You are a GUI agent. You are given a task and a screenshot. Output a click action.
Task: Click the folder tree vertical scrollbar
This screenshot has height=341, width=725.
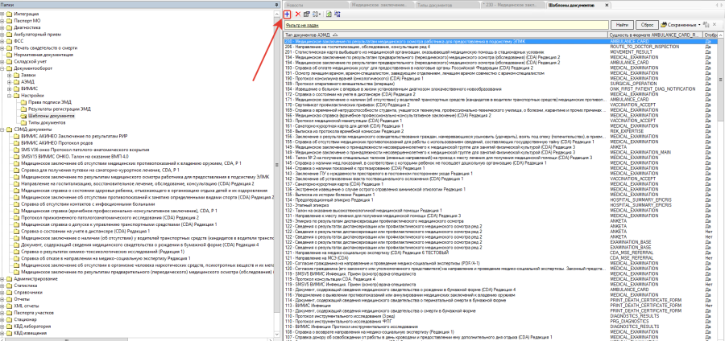[277, 173]
